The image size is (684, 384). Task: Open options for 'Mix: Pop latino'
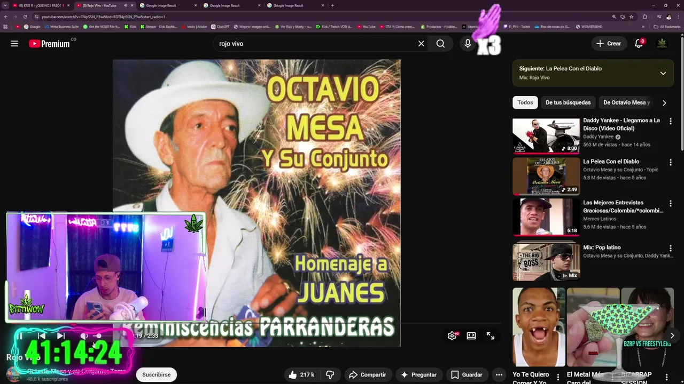coord(671,249)
